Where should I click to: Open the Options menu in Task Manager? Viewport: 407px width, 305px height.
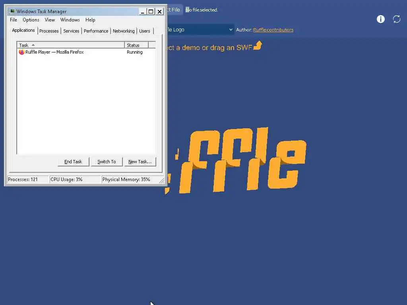31,20
